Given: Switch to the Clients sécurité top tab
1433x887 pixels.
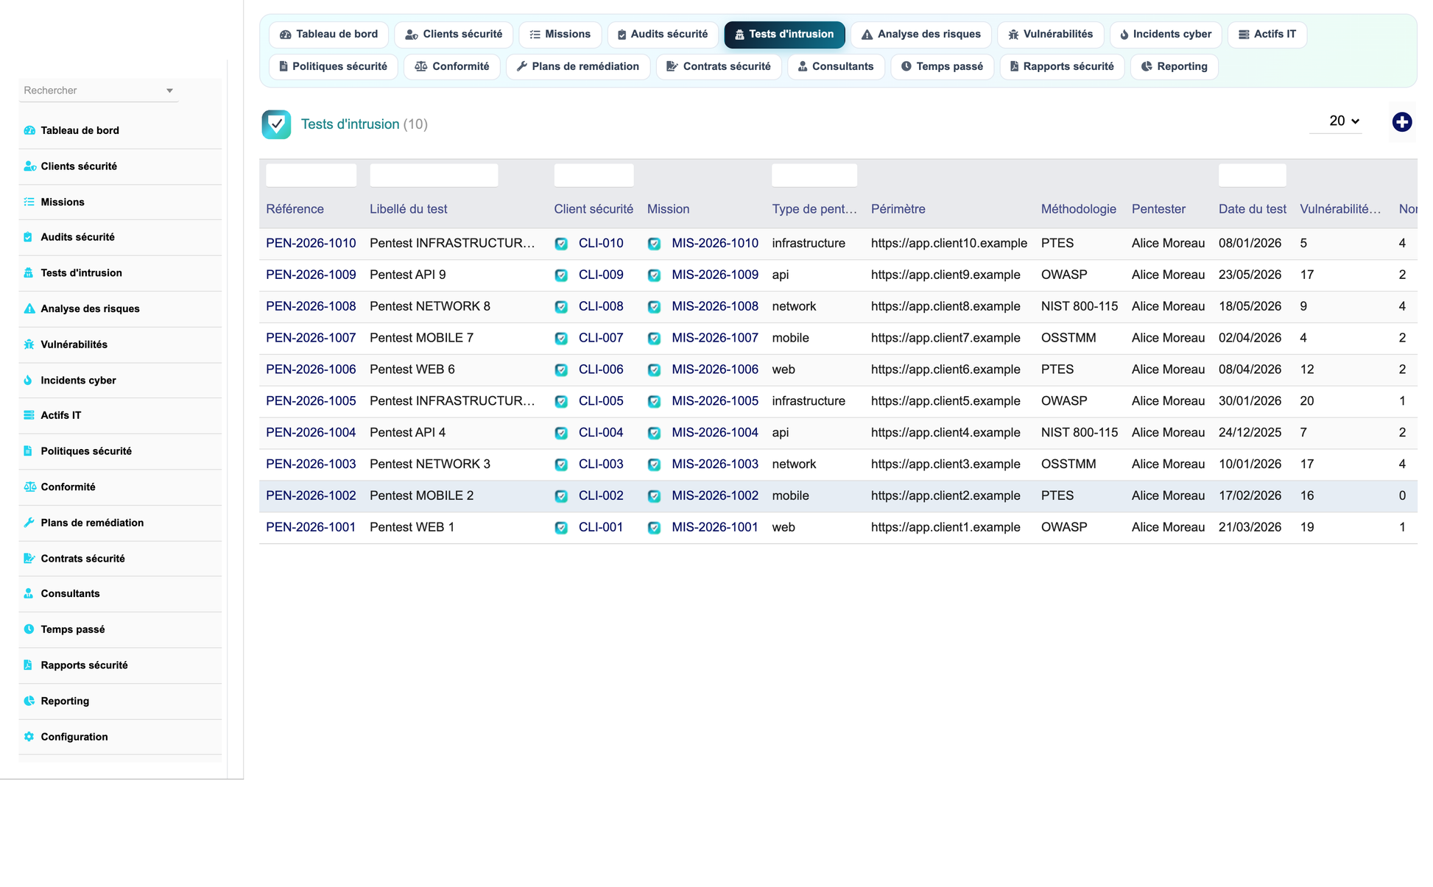Looking at the screenshot, I should (x=454, y=35).
